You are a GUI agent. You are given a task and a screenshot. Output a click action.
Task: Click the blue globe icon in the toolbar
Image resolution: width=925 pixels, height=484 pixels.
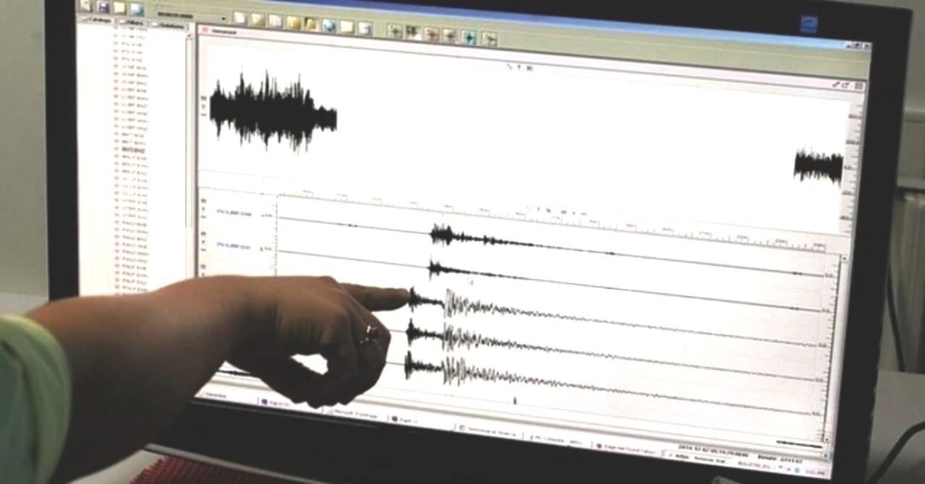(329, 25)
